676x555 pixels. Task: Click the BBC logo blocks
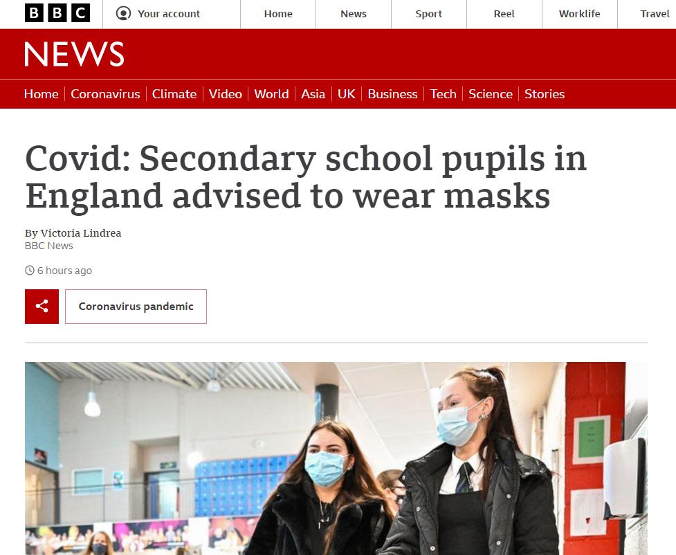pos(57,13)
